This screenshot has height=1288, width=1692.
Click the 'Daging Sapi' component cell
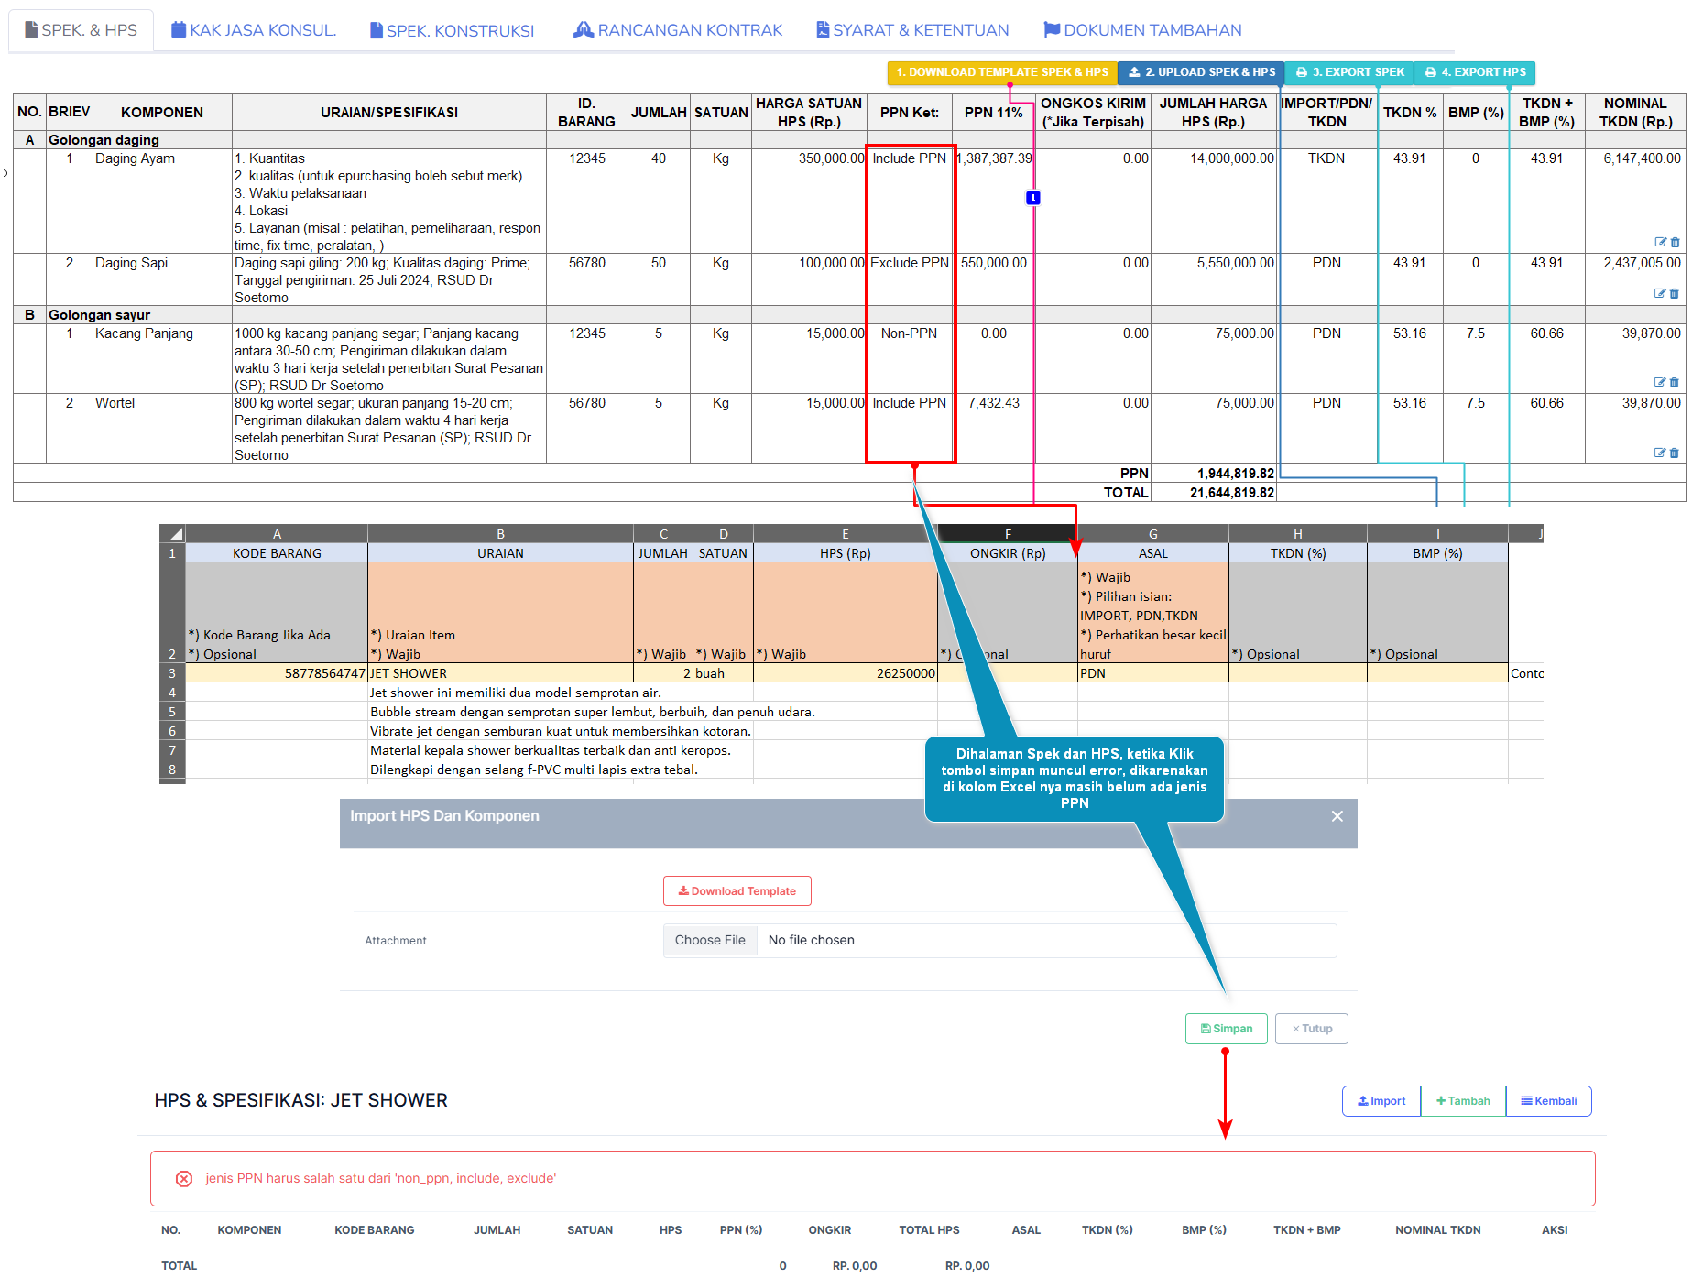tap(162, 279)
